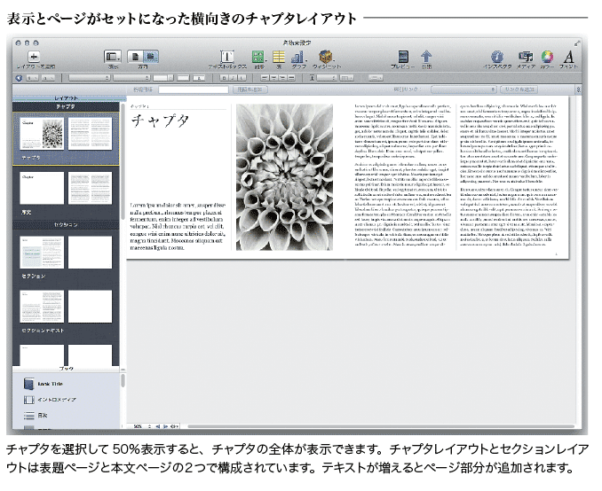Click the ブック pane header
The image size is (602, 491).
coord(66,369)
